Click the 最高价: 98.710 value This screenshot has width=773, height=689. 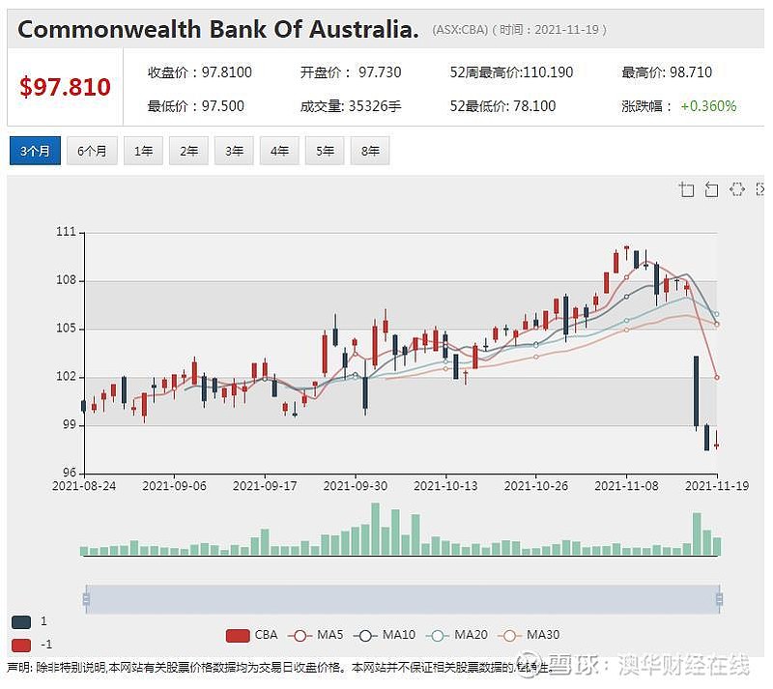click(667, 72)
